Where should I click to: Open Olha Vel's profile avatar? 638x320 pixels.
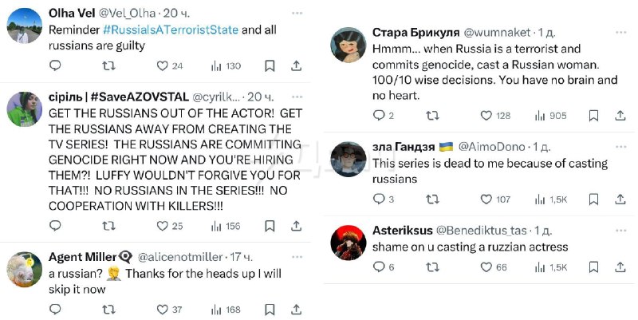[24, 26]
